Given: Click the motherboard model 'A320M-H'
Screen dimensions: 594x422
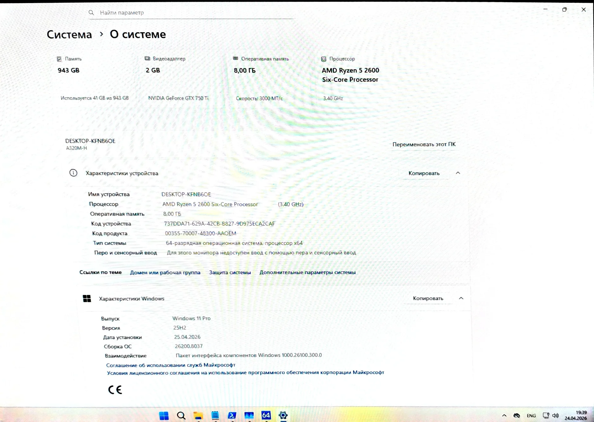Looking at the screenshot, I should point(76,148).
